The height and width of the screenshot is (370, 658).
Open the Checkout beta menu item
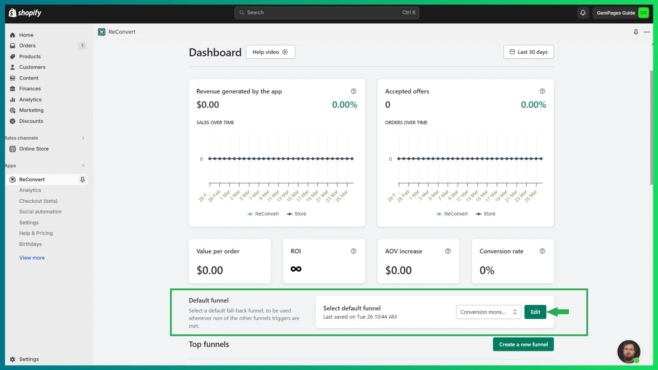38,200
